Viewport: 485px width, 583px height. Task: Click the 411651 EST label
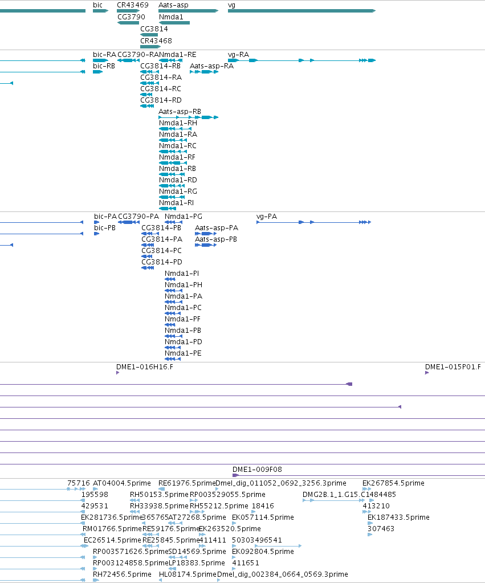[x=246, y=563]
